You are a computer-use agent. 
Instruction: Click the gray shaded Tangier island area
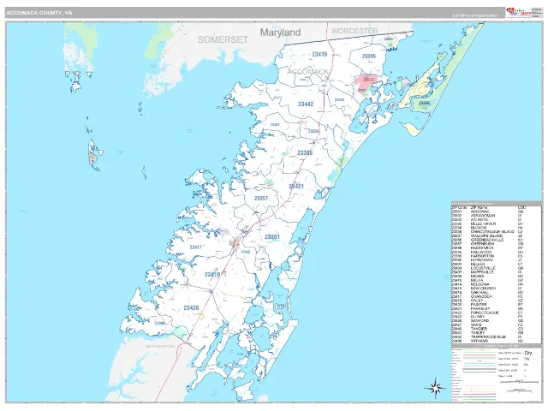(92, 158)
